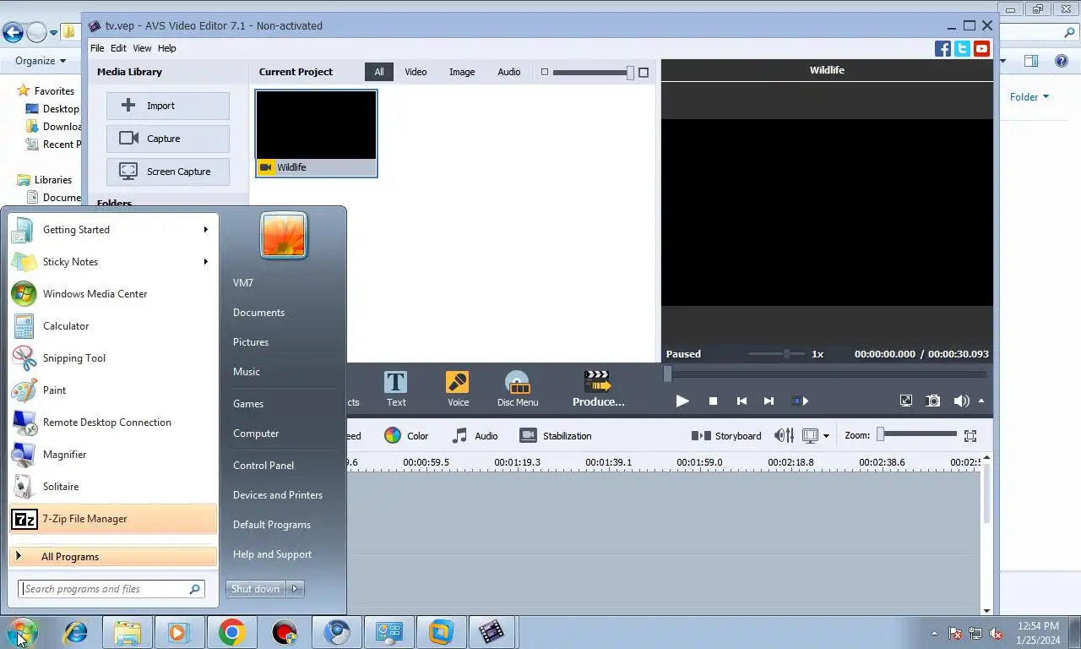Click the user account picture

tap(284, 235)
